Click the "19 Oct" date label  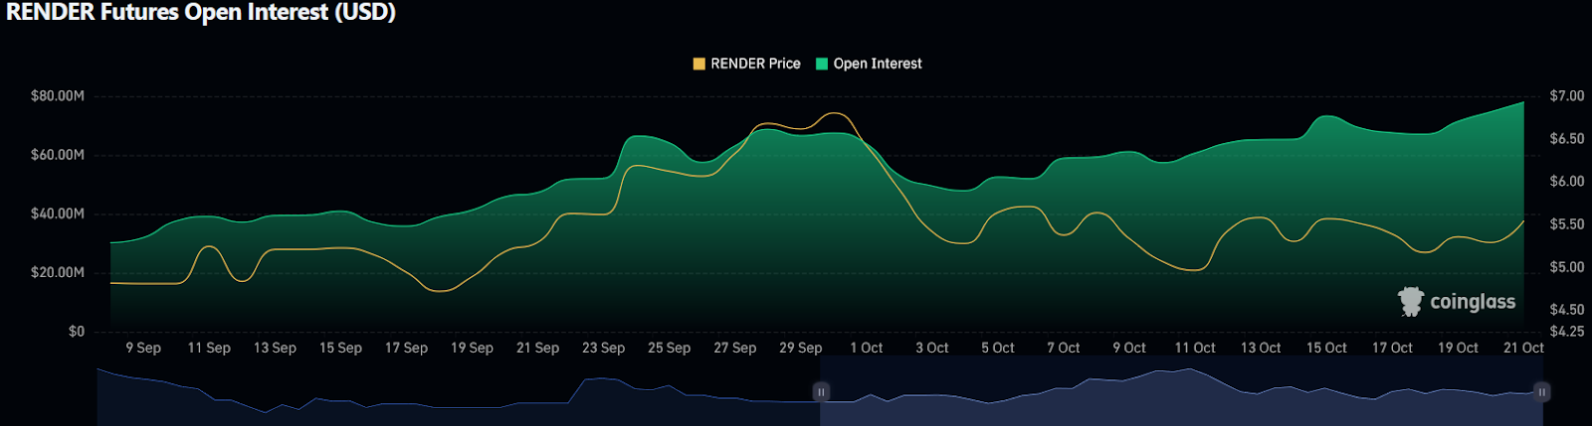(1458, 348)
